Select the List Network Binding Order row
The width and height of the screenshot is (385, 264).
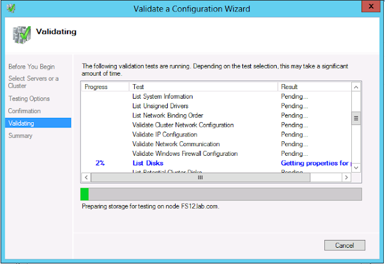[x=217, y=115]
